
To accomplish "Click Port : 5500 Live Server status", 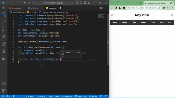I will pyautogui.click(x=81, y=96).
